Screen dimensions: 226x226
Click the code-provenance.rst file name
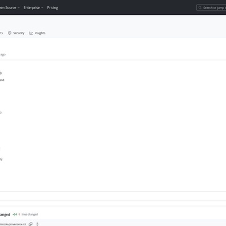(x=13, y=224)
